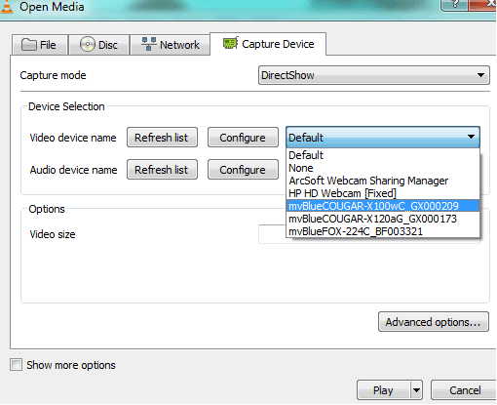The image size is (497, 405).
Task: Select ArcSoft Webcam Sharing Manager device
Action: (x=383, y=181)
